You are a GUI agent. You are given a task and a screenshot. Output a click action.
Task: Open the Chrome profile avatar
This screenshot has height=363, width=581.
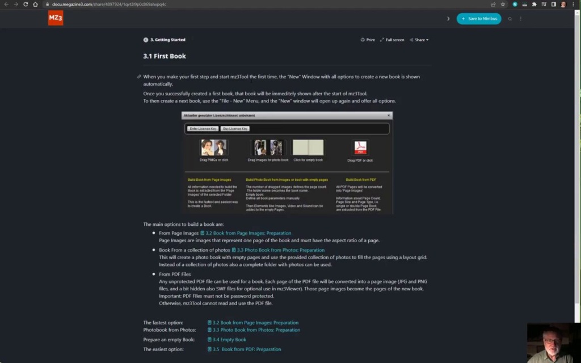(563, 5)
